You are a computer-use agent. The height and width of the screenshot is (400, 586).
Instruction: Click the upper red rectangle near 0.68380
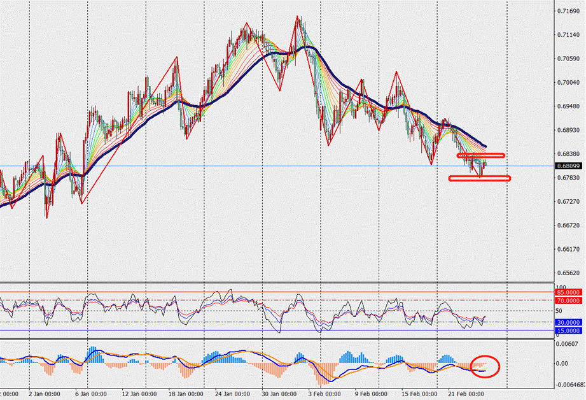coord(480,155)
